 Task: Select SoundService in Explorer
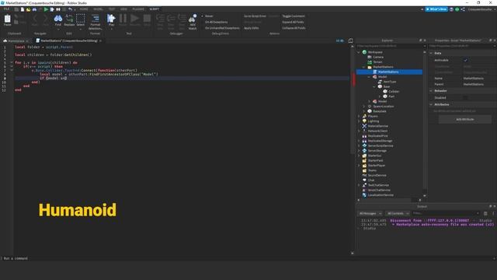pos(377,176)
